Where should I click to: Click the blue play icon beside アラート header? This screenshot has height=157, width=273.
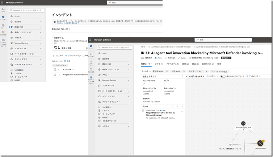coord(182,106)
